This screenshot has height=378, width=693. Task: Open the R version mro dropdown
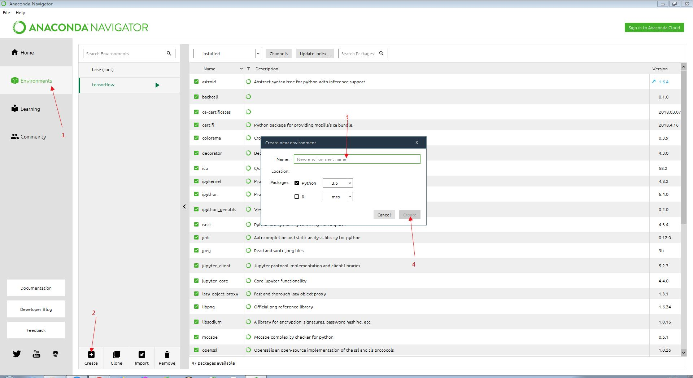[x=337, y=197]
